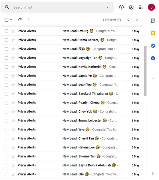Open the Google apps grid icon
Viewport: 159px width, 180px height.
[141, 7]
